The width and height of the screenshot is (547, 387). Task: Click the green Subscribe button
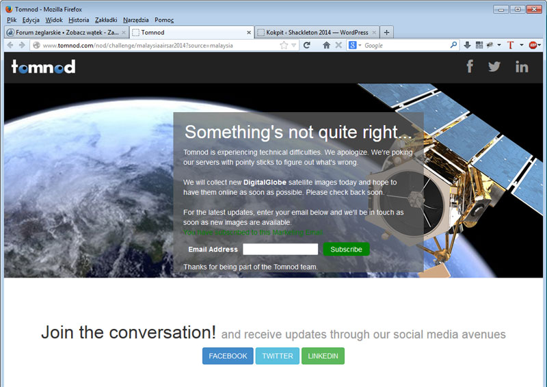pos(346,249)
